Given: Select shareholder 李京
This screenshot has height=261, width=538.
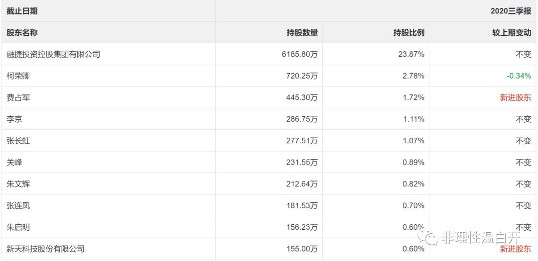Looking at the screenshot, I should [x=14, y=119].
